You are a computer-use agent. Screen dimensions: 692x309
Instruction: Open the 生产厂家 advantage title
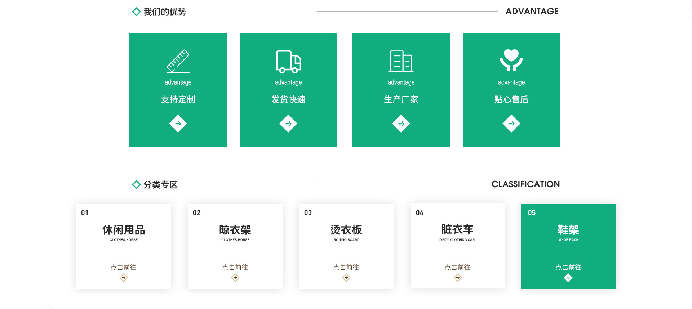pos(401,99)
